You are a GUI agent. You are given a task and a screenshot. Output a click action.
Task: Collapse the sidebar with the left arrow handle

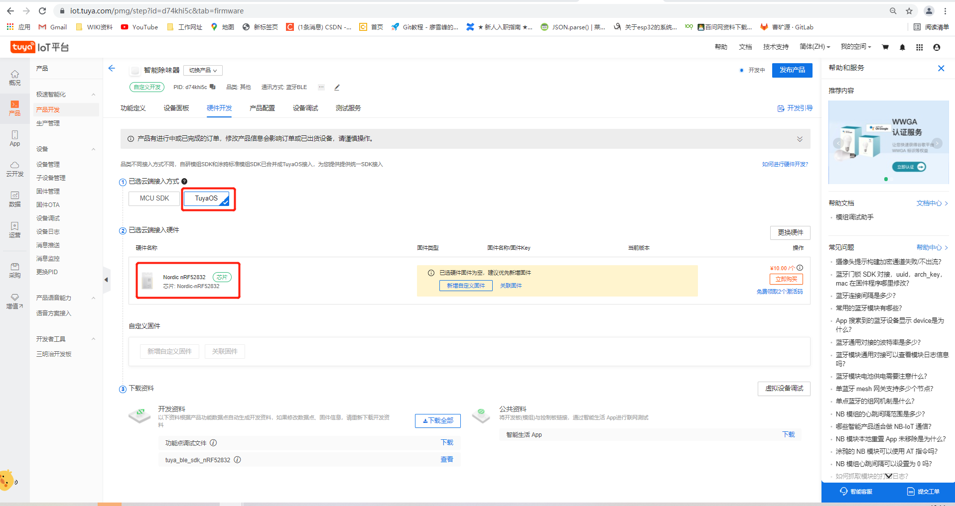(106, 280)
